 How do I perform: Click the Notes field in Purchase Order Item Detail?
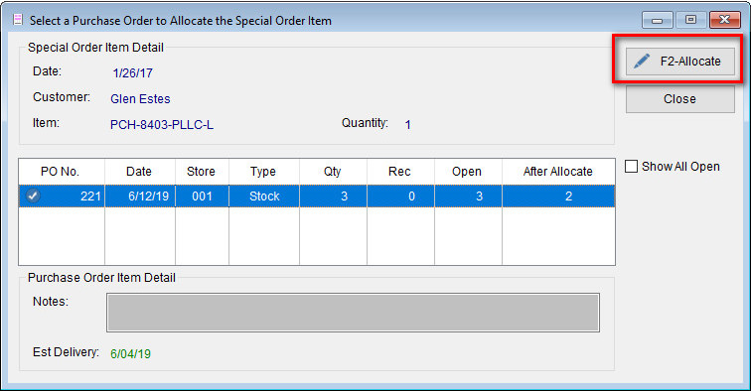353,313
